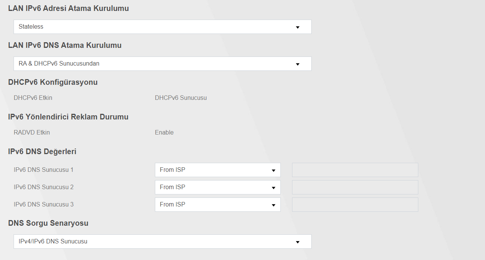This screenshot has height=260, width=485.
Task: Focus the IPv6 DNS Sunucusu 2 address field
Action: pyautogui.click(x=355, y=187)
